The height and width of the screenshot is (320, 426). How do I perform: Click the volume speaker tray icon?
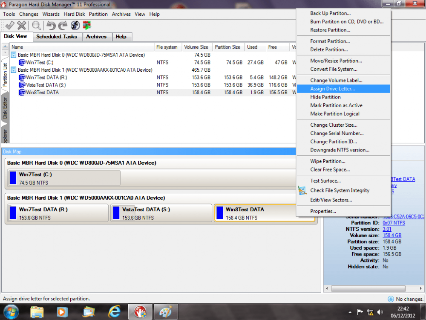click(380, 312)
